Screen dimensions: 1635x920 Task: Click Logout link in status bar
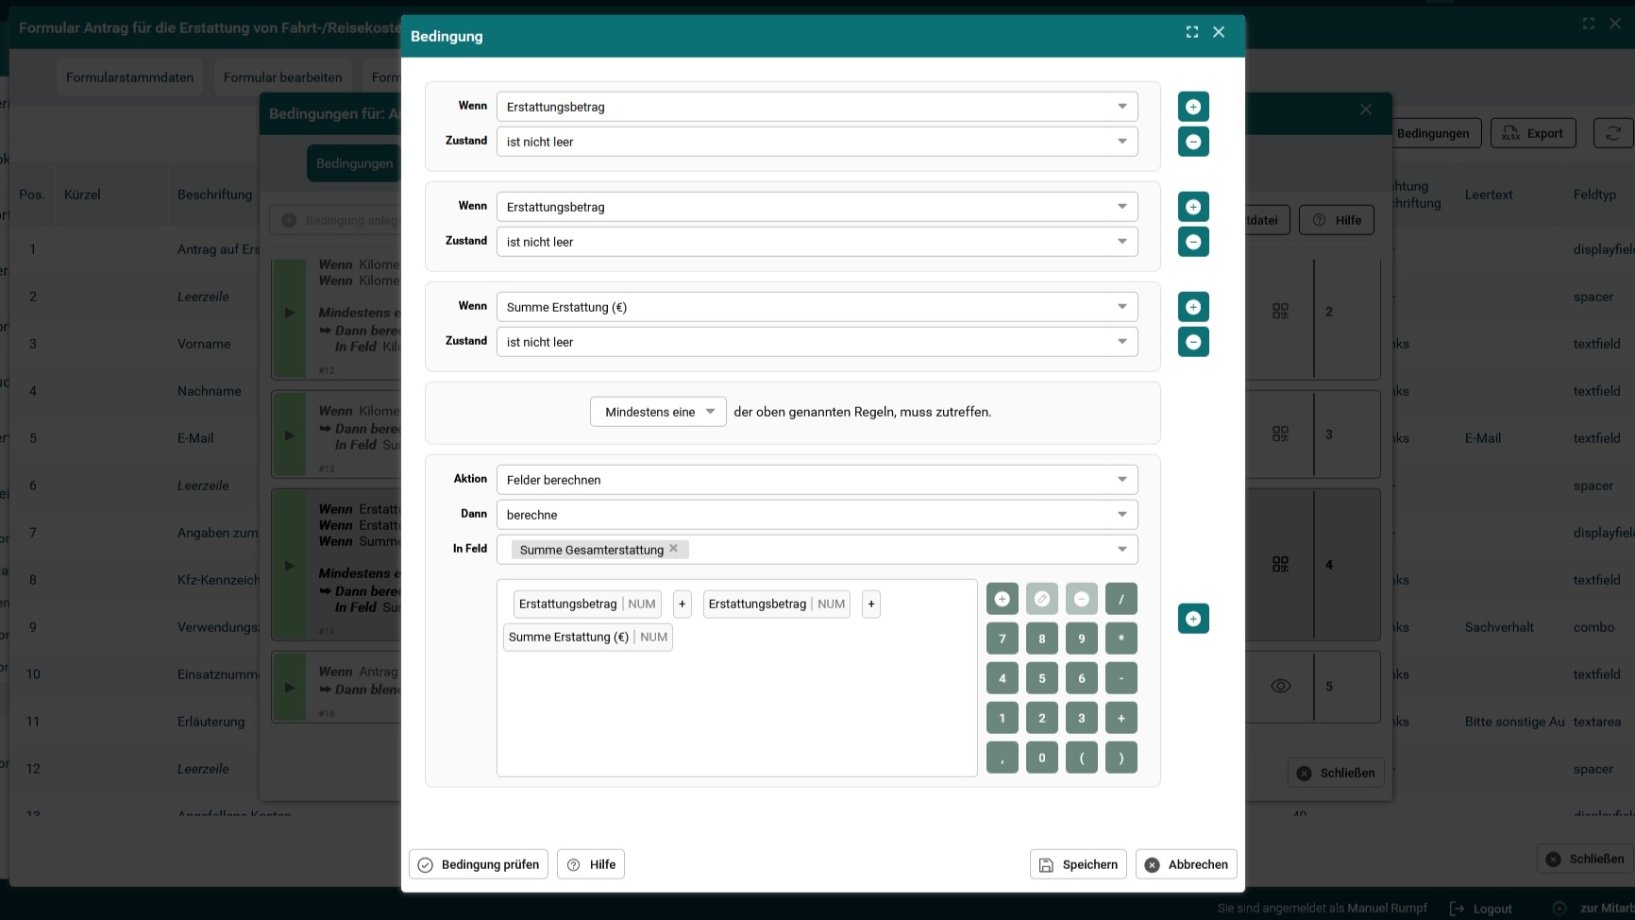[1481, 909]
